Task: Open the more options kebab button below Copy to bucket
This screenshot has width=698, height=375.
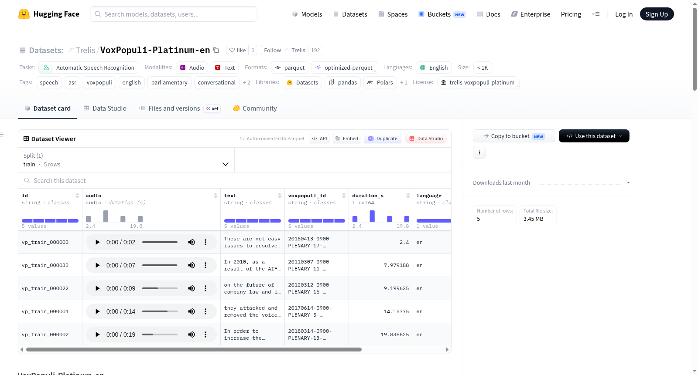Action: click(479, 152)
